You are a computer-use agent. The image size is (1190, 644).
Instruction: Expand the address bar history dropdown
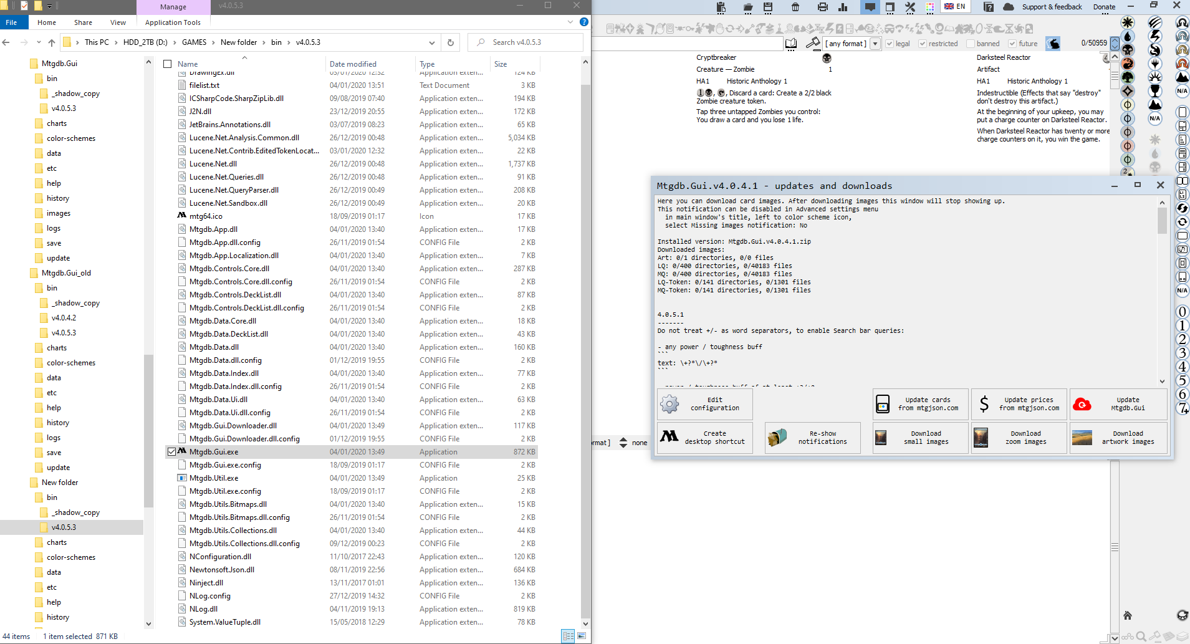click(431, 42)
